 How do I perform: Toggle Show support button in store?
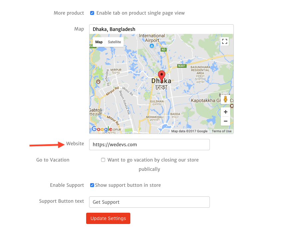[x=92, y=185]
